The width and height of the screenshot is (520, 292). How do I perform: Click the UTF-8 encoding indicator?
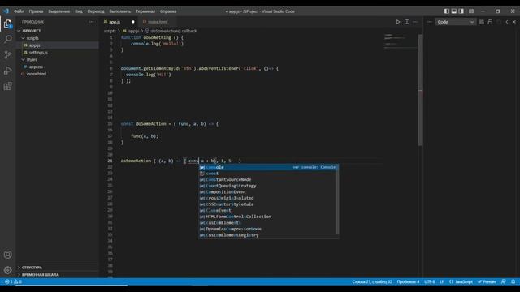point(430,281)
